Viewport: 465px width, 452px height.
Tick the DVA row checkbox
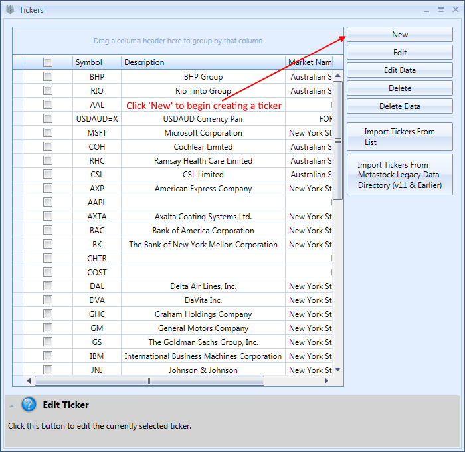[x=48, y=300]
